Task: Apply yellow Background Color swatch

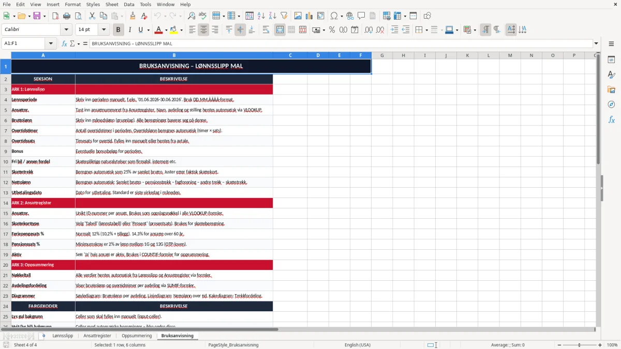Action: tap(174, 30)
